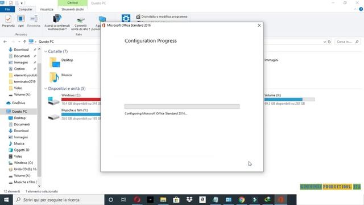Open Dropbox from taskbar
The image size is (364, 205).
pyautogui.click(x=189, y=200)
